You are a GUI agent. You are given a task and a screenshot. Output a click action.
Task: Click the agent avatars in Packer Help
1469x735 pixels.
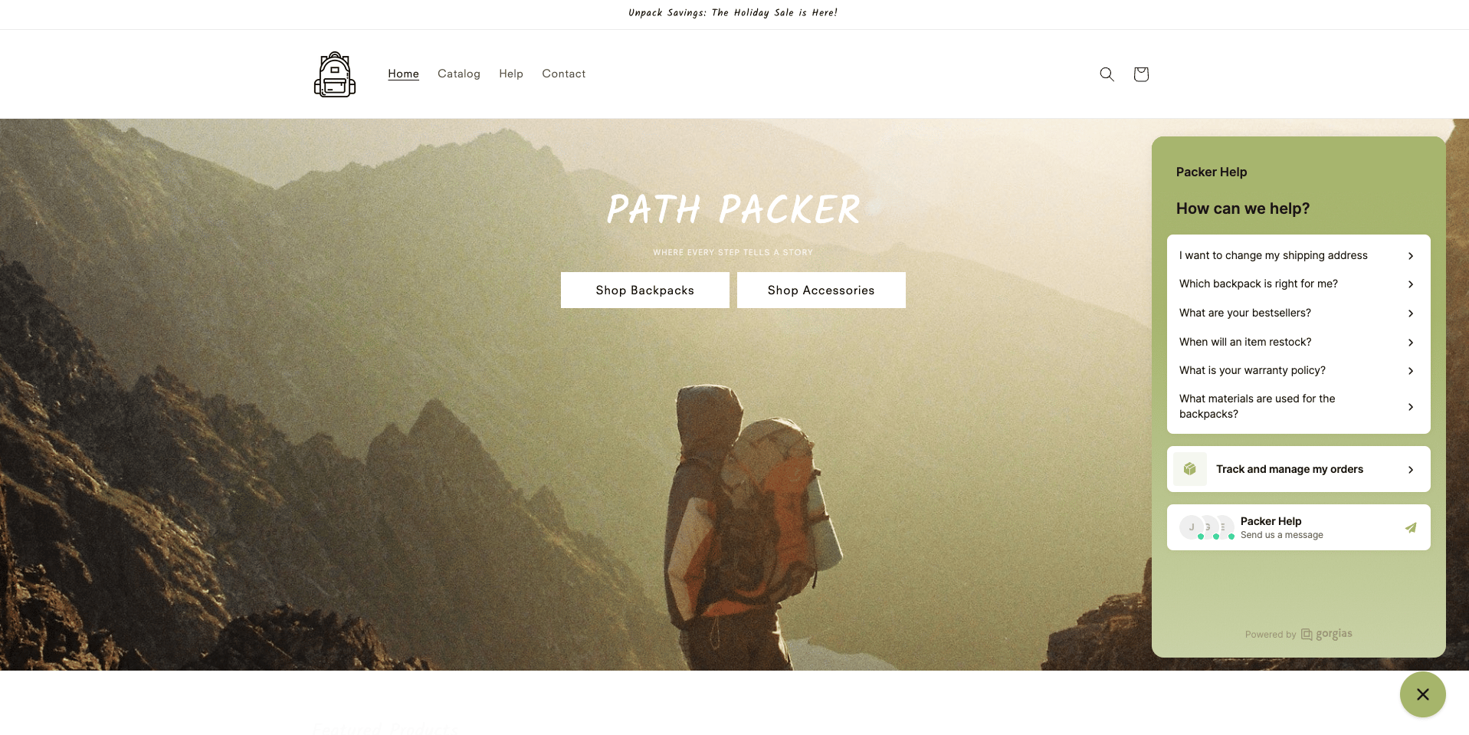click(1207, 527)
